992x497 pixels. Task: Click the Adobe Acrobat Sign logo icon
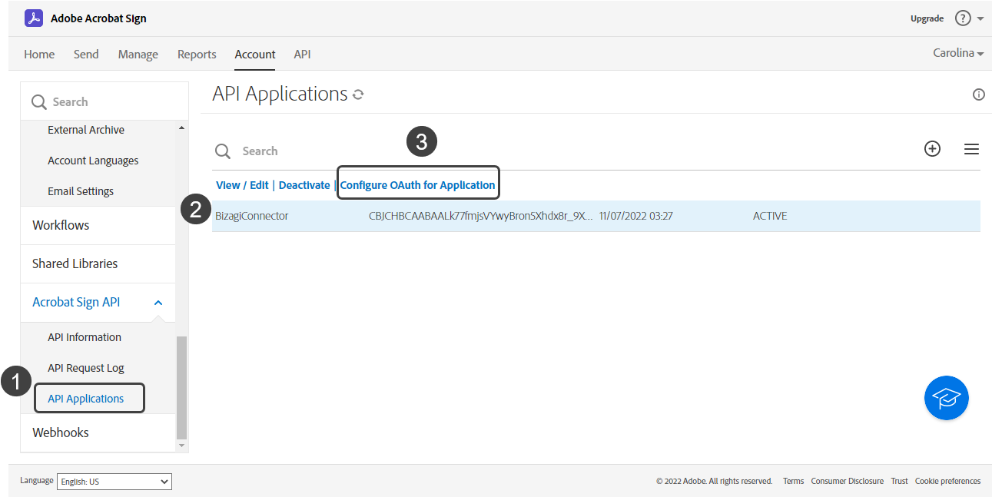[x=34, y=18]
